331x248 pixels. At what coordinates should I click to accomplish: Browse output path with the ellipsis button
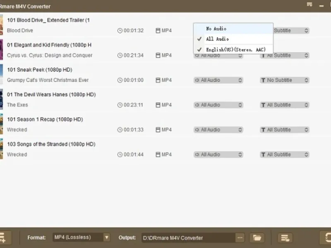(240, 238)
